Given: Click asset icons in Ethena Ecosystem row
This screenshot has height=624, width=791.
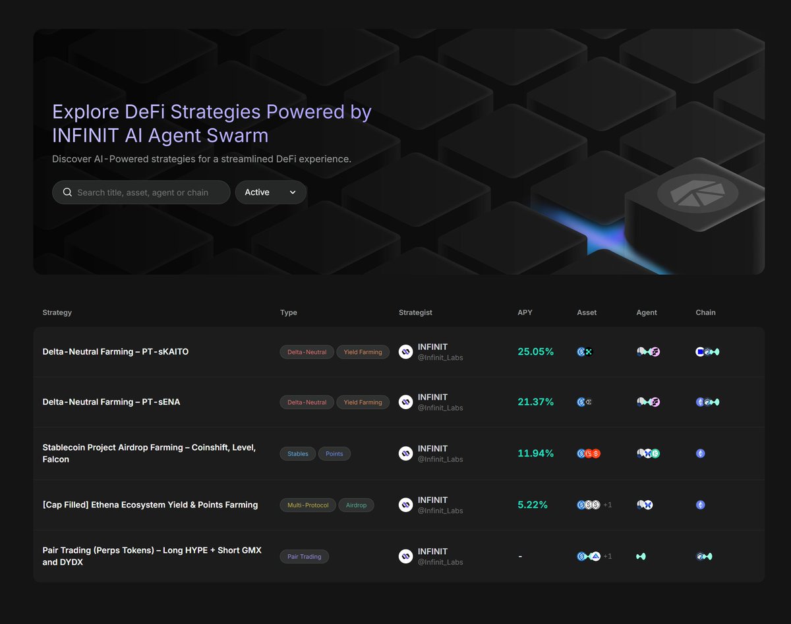Looking at the screenshot, I should point(589,505).
